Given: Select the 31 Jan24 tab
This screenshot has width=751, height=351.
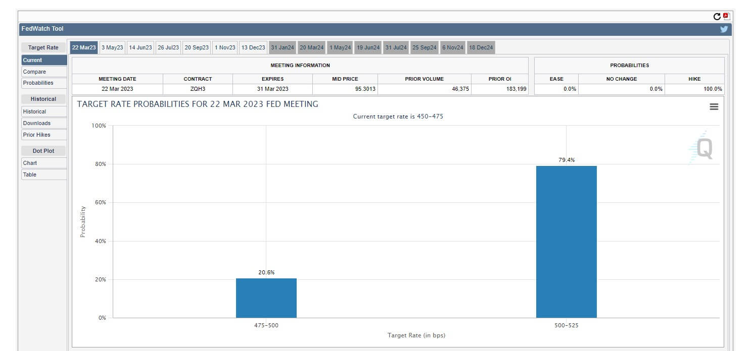Looking at the screenshot, I should click(x=282, y=47).
